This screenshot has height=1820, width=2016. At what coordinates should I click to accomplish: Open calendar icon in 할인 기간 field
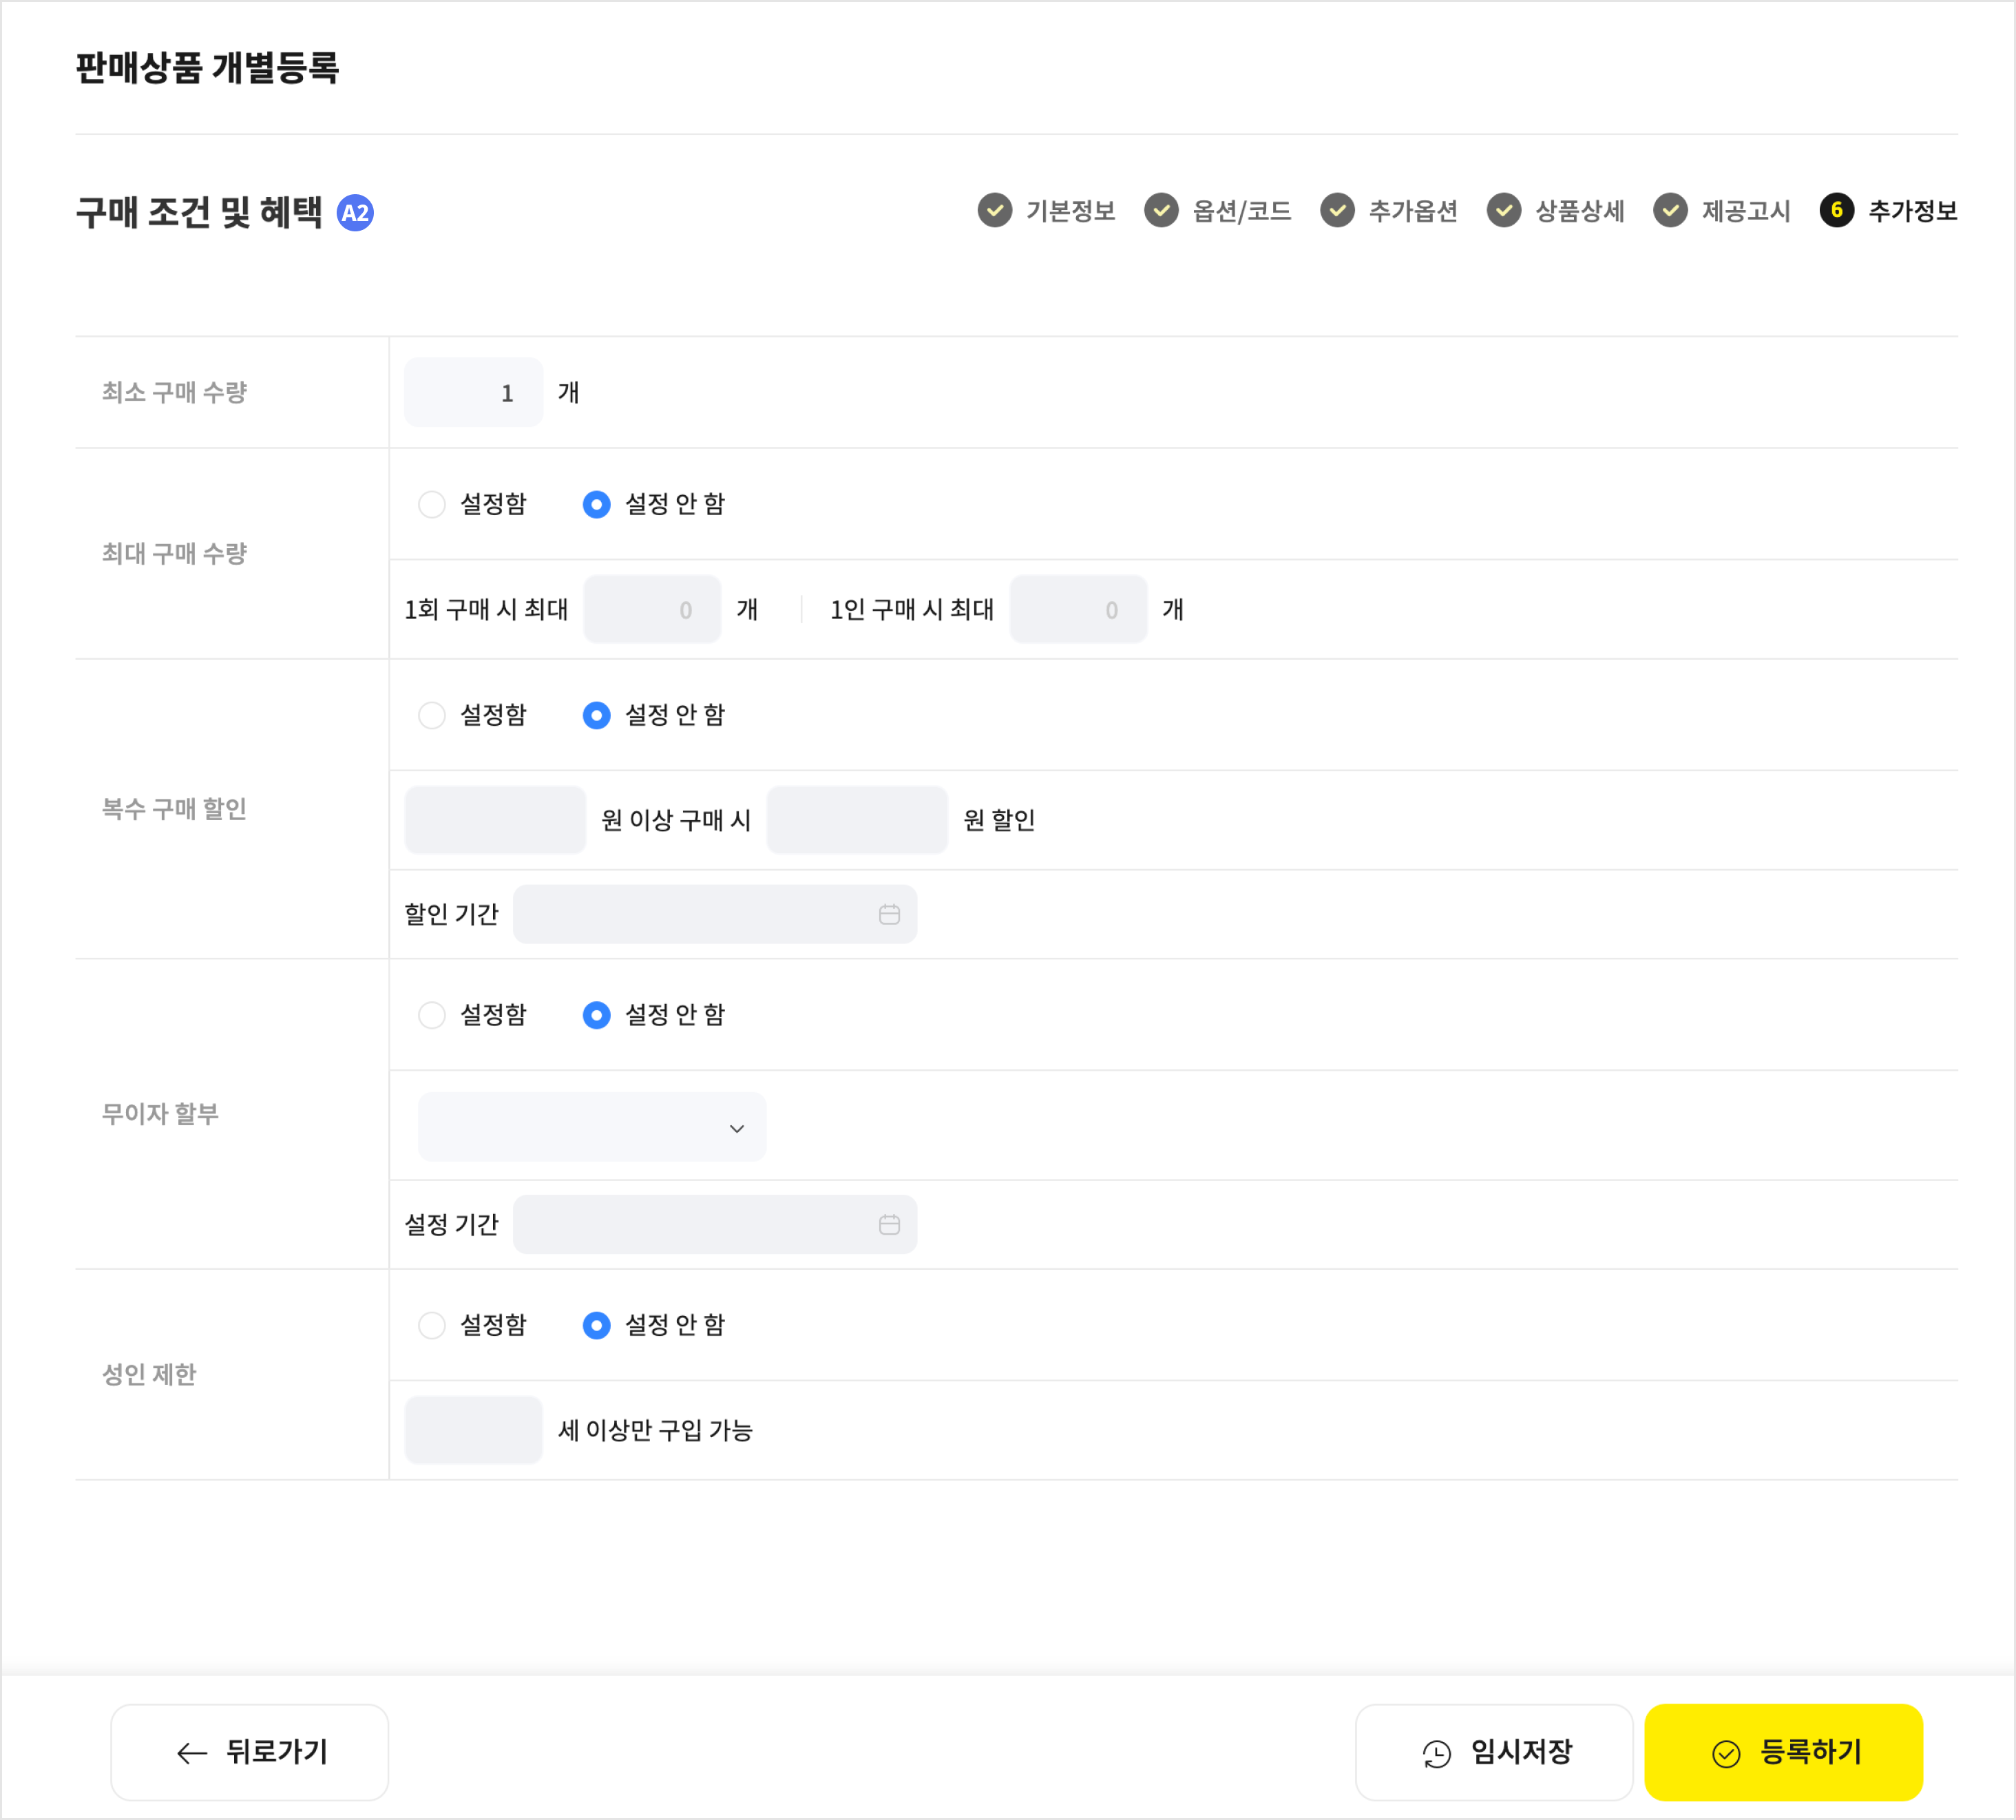click(889, 914)
